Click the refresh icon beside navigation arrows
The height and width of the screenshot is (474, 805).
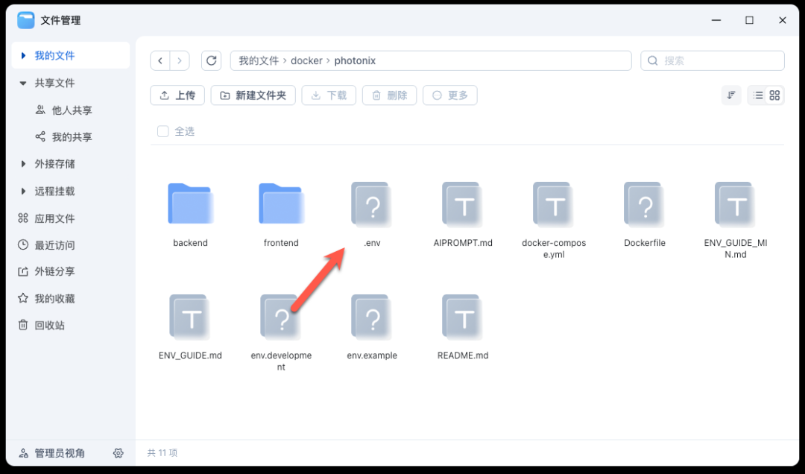point(212,60)
